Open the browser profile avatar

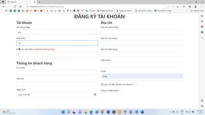[195, 6]
